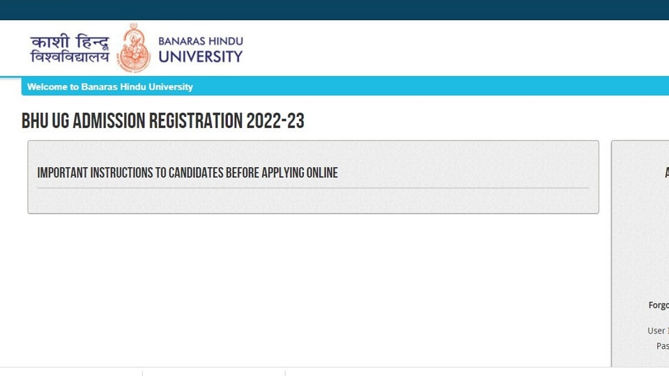
Task: Click the divider under the instructions heading
Action: click(x=313, y=188)
